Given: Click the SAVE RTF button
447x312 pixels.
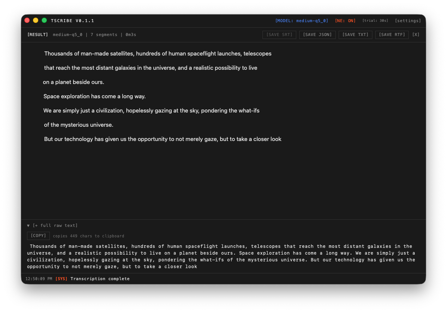Looking at the screenshot, I should pyautogui.click(x=392, y=35).
